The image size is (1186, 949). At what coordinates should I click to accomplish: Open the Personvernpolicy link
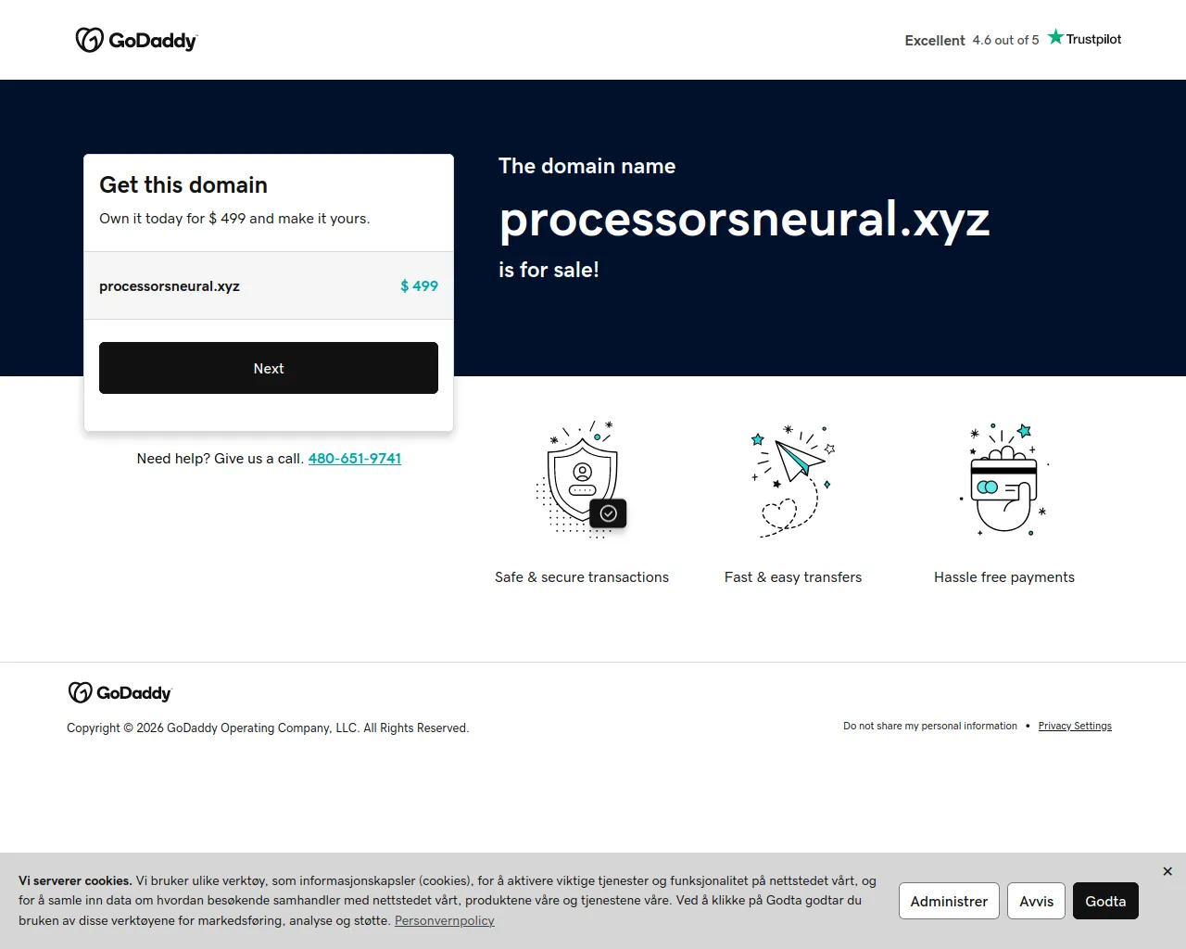pos(445,920)
